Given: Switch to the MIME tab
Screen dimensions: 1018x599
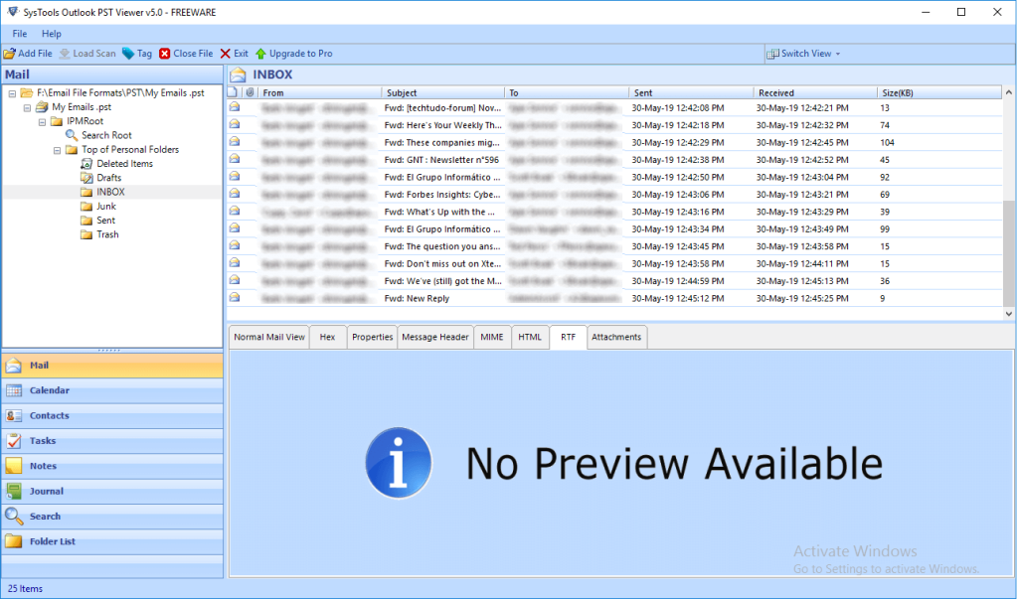Looking at the screenshot, I should coord(491,337).
